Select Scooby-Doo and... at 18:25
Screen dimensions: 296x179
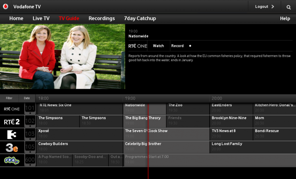click(x=90, y=160)
